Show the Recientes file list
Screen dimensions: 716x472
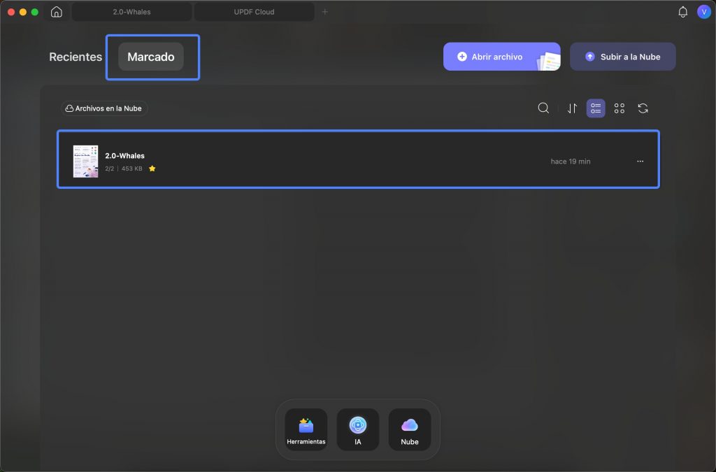(x=76, y=57)
